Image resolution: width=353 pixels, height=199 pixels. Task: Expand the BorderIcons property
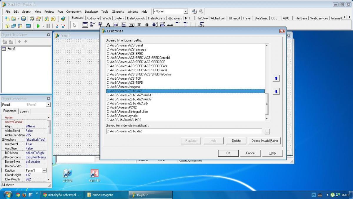tap(3, 157)
